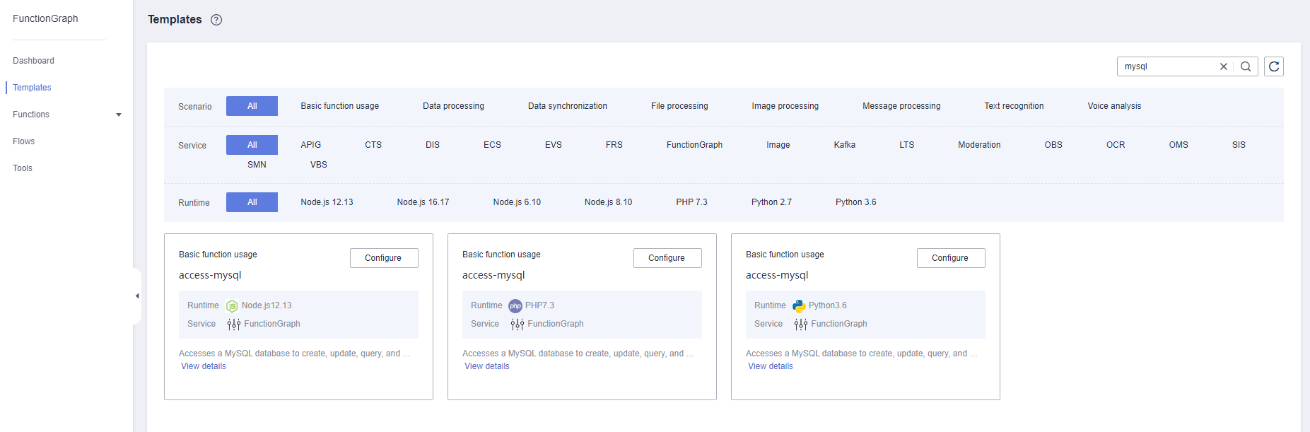Filter runtime by PHP 7.3
Screen dimensions: 1310x432
(x=691, y=202)
